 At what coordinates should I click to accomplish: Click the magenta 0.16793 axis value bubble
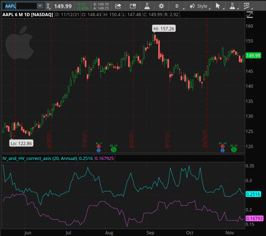(254, 218)
